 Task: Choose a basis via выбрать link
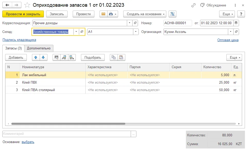pyautogui.click(x=28, y=142)
